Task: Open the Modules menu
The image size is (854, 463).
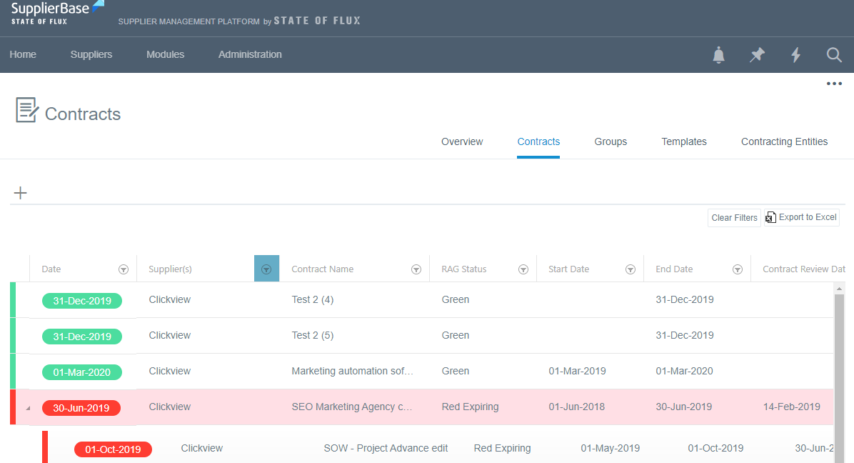Action: coord(165,54)
